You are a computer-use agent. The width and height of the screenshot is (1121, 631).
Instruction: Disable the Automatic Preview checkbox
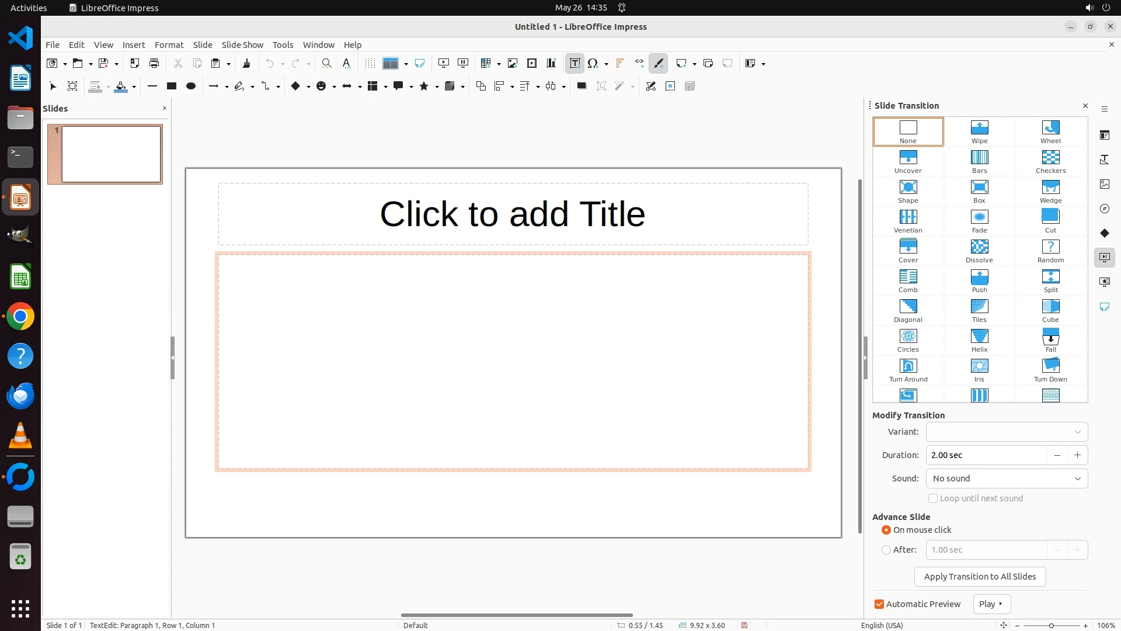[879, 604]
